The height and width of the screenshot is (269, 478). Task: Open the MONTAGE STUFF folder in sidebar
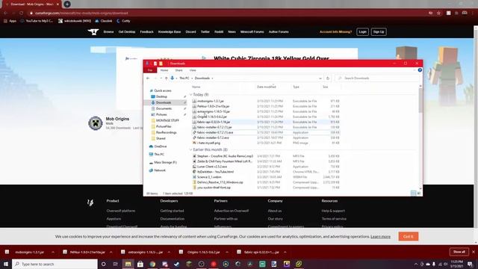(x=167, y=120)
